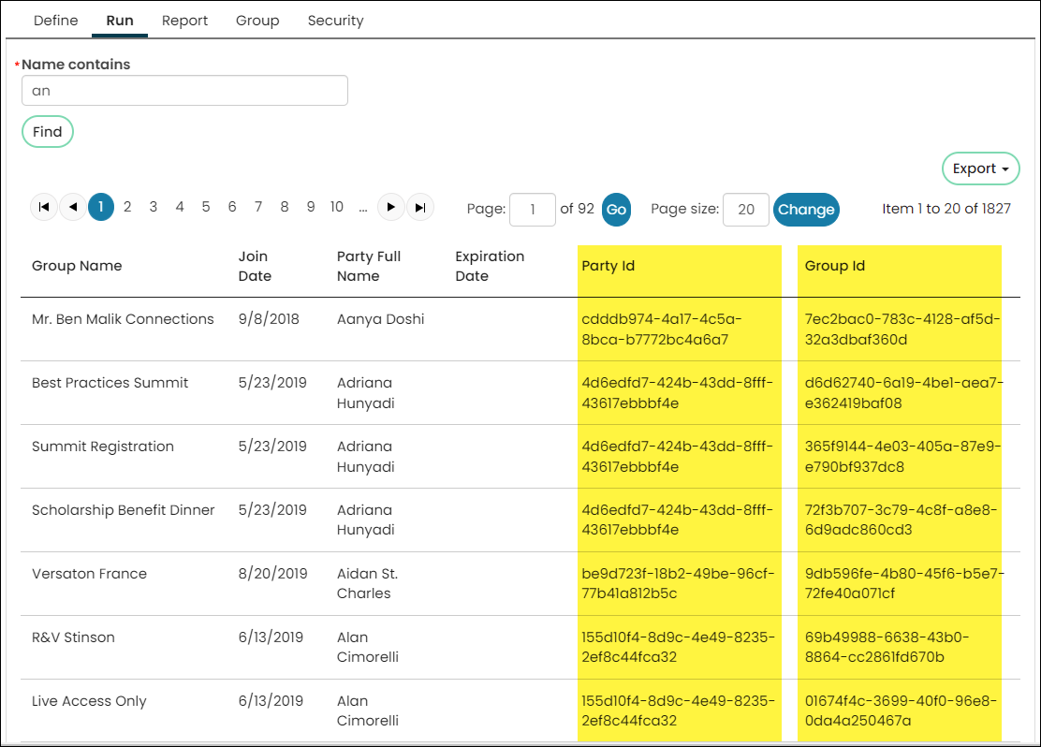Focus the Name contains field

tap(184, 90)
